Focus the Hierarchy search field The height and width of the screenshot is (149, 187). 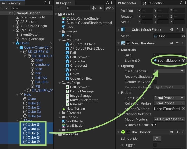tap(32, 8)
